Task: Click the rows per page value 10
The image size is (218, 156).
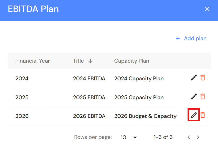Action: [124, 137]
